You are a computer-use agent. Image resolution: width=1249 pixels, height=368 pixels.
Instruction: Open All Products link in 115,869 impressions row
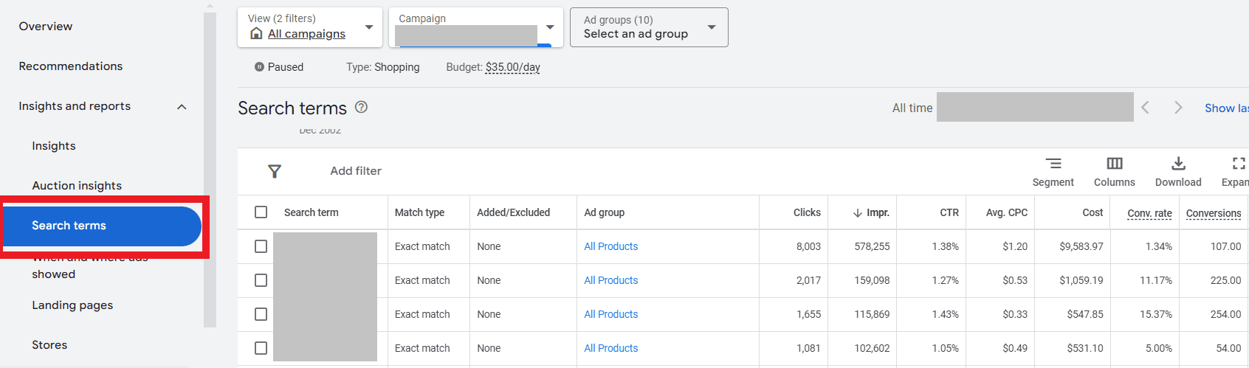611,314
